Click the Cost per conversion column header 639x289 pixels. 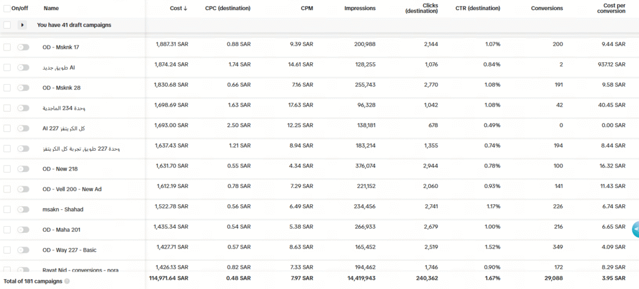pyautogui.click(x=610, y=9)
